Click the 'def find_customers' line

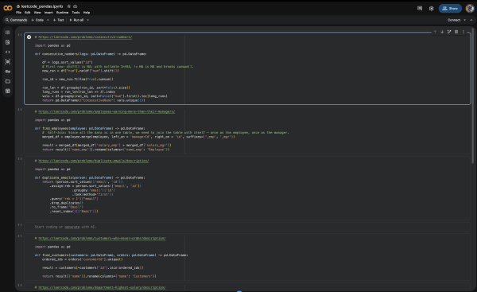pyautogui.click(x=111, y=255)
